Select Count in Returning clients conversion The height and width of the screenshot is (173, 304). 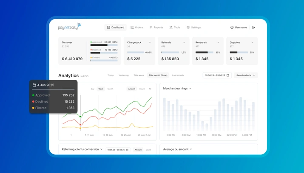coord(148,150)
